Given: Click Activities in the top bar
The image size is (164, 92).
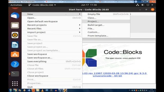Looking at the screenshot, I should (x=16, y=5).
